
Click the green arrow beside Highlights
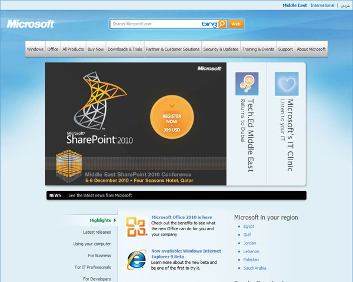(115, 220)
